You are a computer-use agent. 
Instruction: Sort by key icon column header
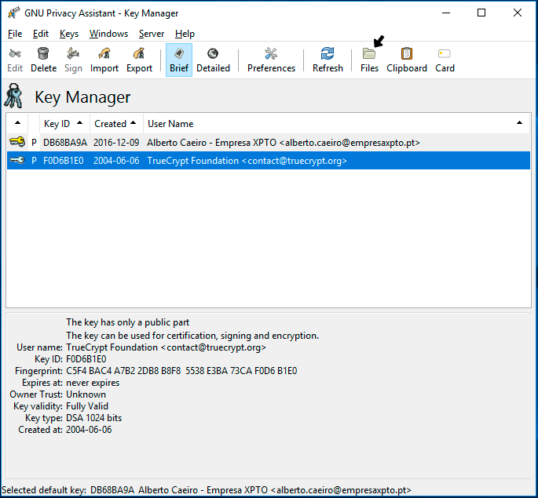(17, 124)
